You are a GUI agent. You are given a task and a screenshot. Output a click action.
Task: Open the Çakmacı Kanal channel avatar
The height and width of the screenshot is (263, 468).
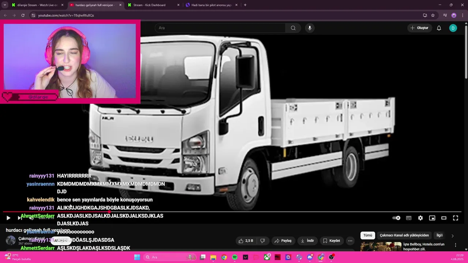click(x=11, y=240)
